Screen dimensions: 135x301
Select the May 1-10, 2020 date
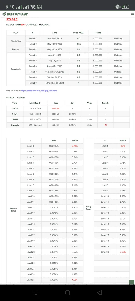click(55, 38)
